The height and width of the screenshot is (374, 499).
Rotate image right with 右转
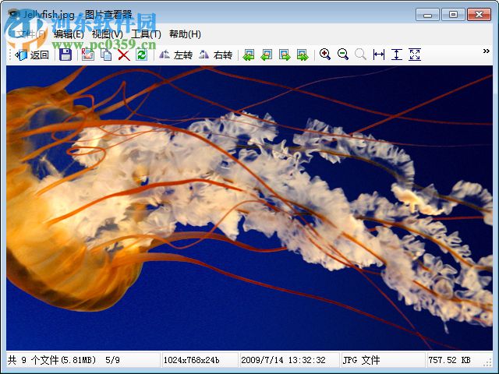click(x=215, y=55)
